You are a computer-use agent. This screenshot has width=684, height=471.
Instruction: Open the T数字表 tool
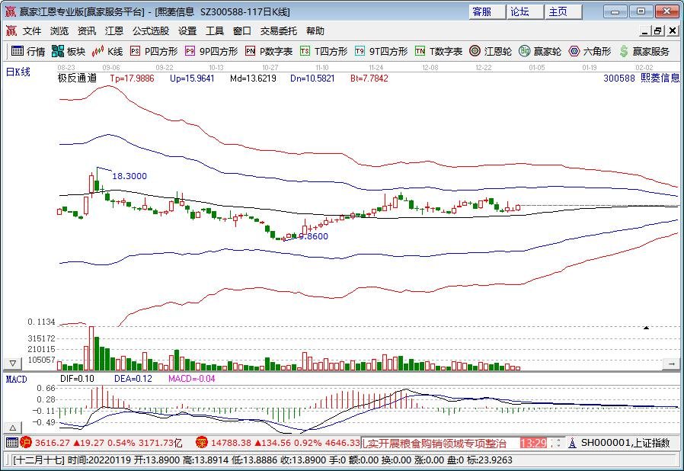pyautogui.click(x=439, y=52)
